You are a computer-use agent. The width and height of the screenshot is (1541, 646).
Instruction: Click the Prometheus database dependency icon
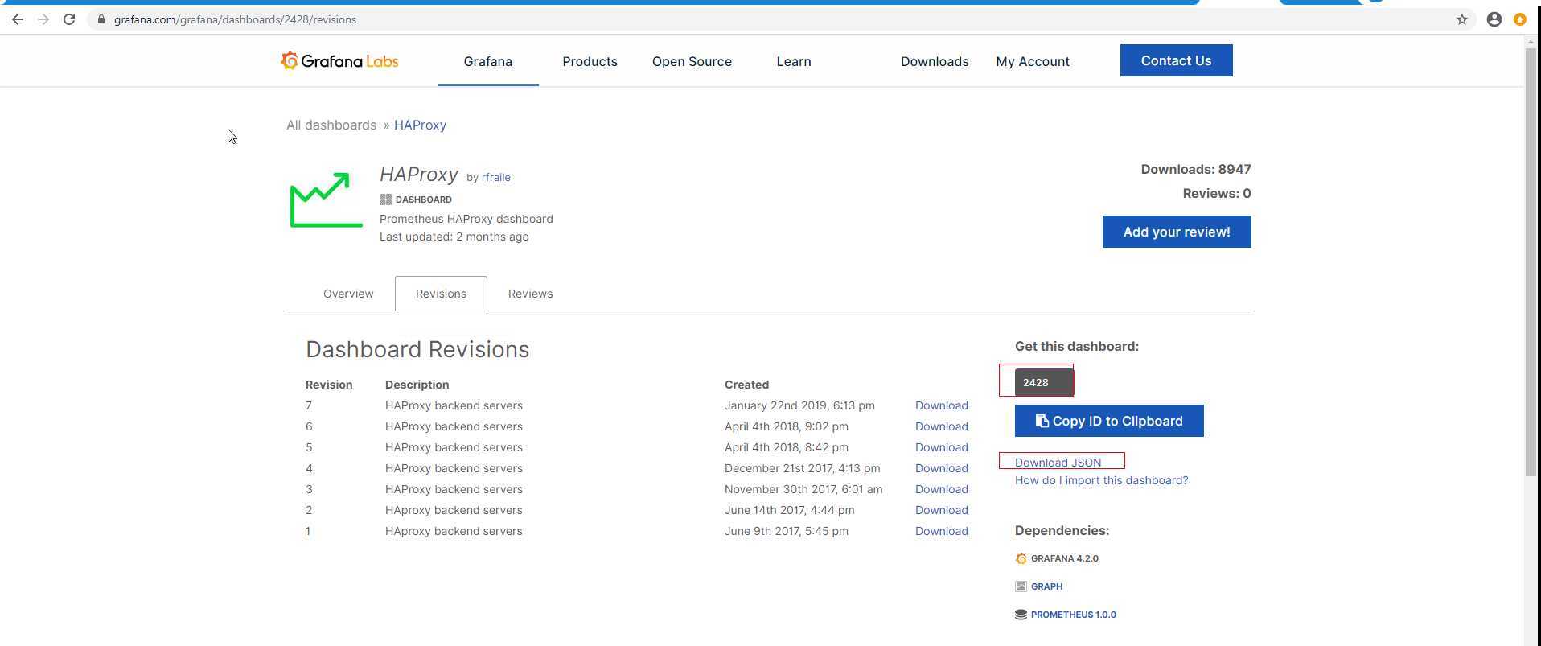click(x=1021, y=615)
